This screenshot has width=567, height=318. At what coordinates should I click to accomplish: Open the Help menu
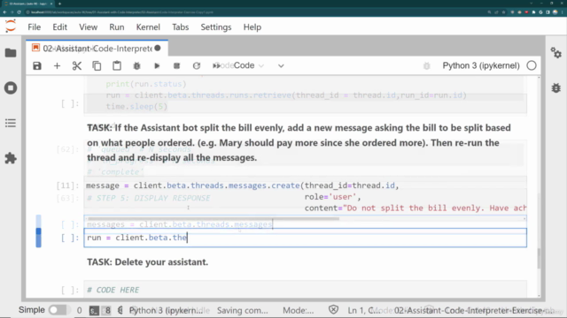[252, 27]
